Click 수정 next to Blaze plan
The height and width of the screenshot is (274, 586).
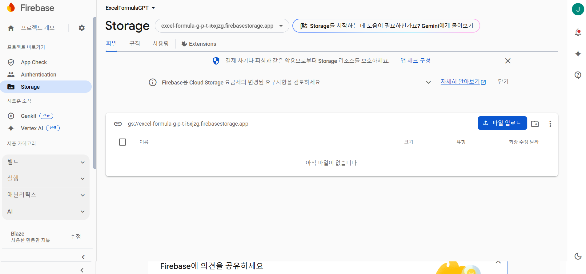point(75,237)
